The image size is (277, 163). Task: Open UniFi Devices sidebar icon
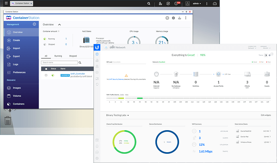pyautogui.click(x=97, y=72)
